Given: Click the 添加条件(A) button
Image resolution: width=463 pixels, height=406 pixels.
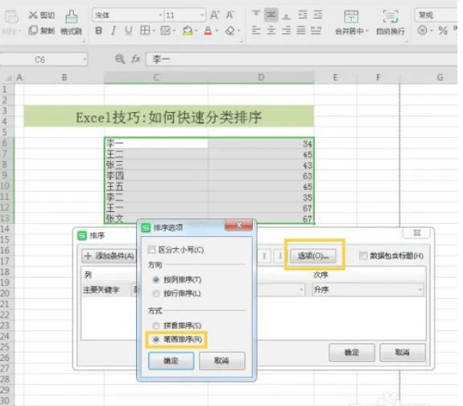Looking at the screenshot, I should click(x=110, y=256).
